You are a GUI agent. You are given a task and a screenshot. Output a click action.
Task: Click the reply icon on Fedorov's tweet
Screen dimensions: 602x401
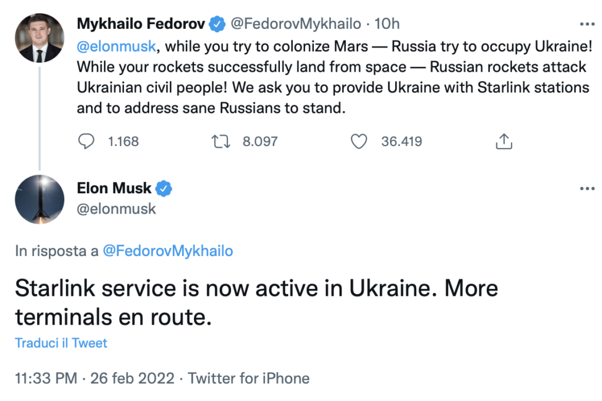pos(86,141)
